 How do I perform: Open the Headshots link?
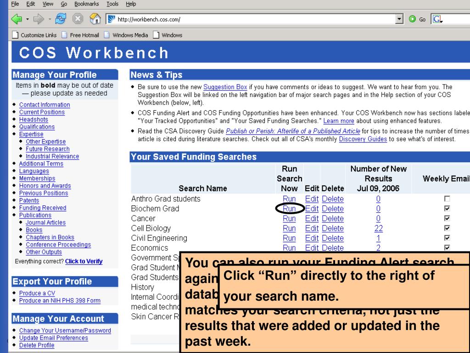point(34,120)
